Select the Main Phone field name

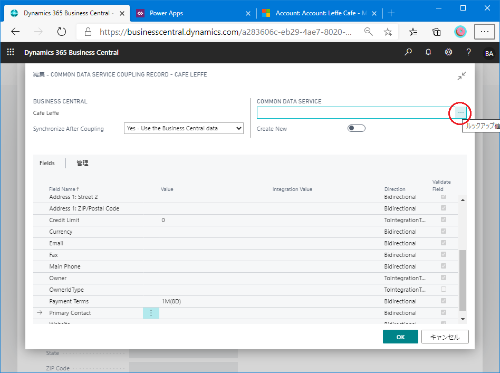click(x=65, y=266)
